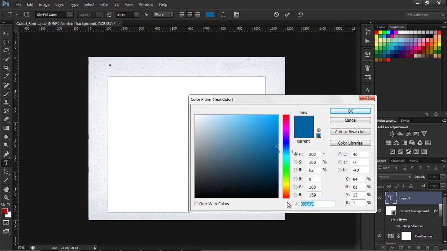Click Add to Swatches button
This screenshot has height=251, width=447.
point(350,132)
